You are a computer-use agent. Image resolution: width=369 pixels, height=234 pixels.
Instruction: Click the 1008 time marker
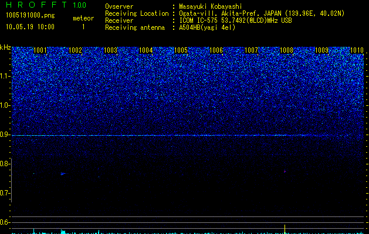pos(286,50)
